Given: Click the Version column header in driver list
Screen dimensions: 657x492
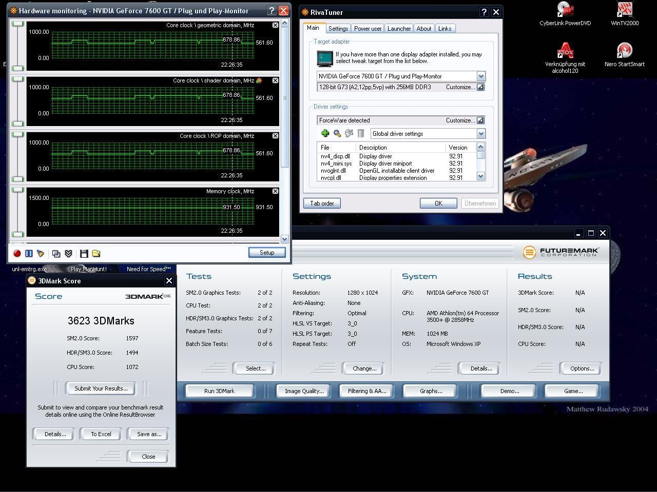Looking at the screenshot, I should [x=461, y=148].
